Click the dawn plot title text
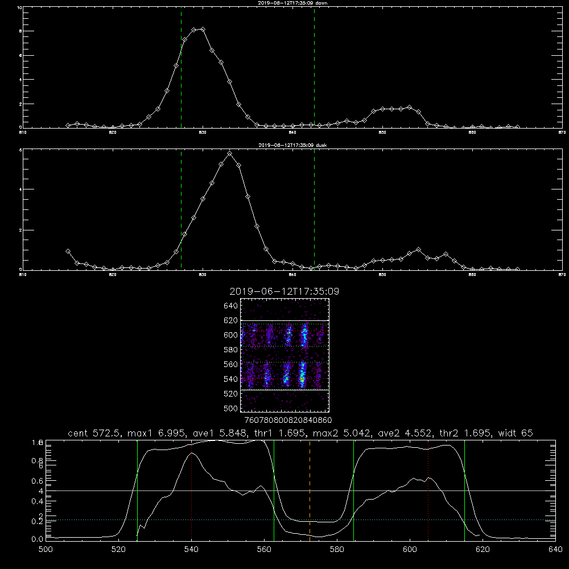This screenshot has width=569, height=569. (292, 2)
